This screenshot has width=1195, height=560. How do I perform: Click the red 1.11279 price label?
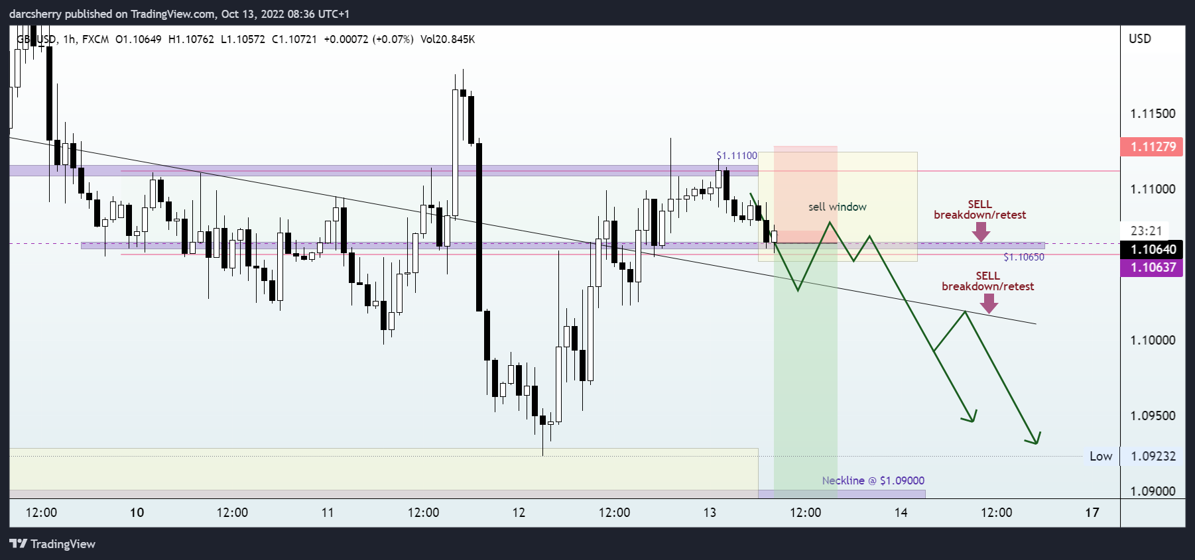(x=1153, y=146)
